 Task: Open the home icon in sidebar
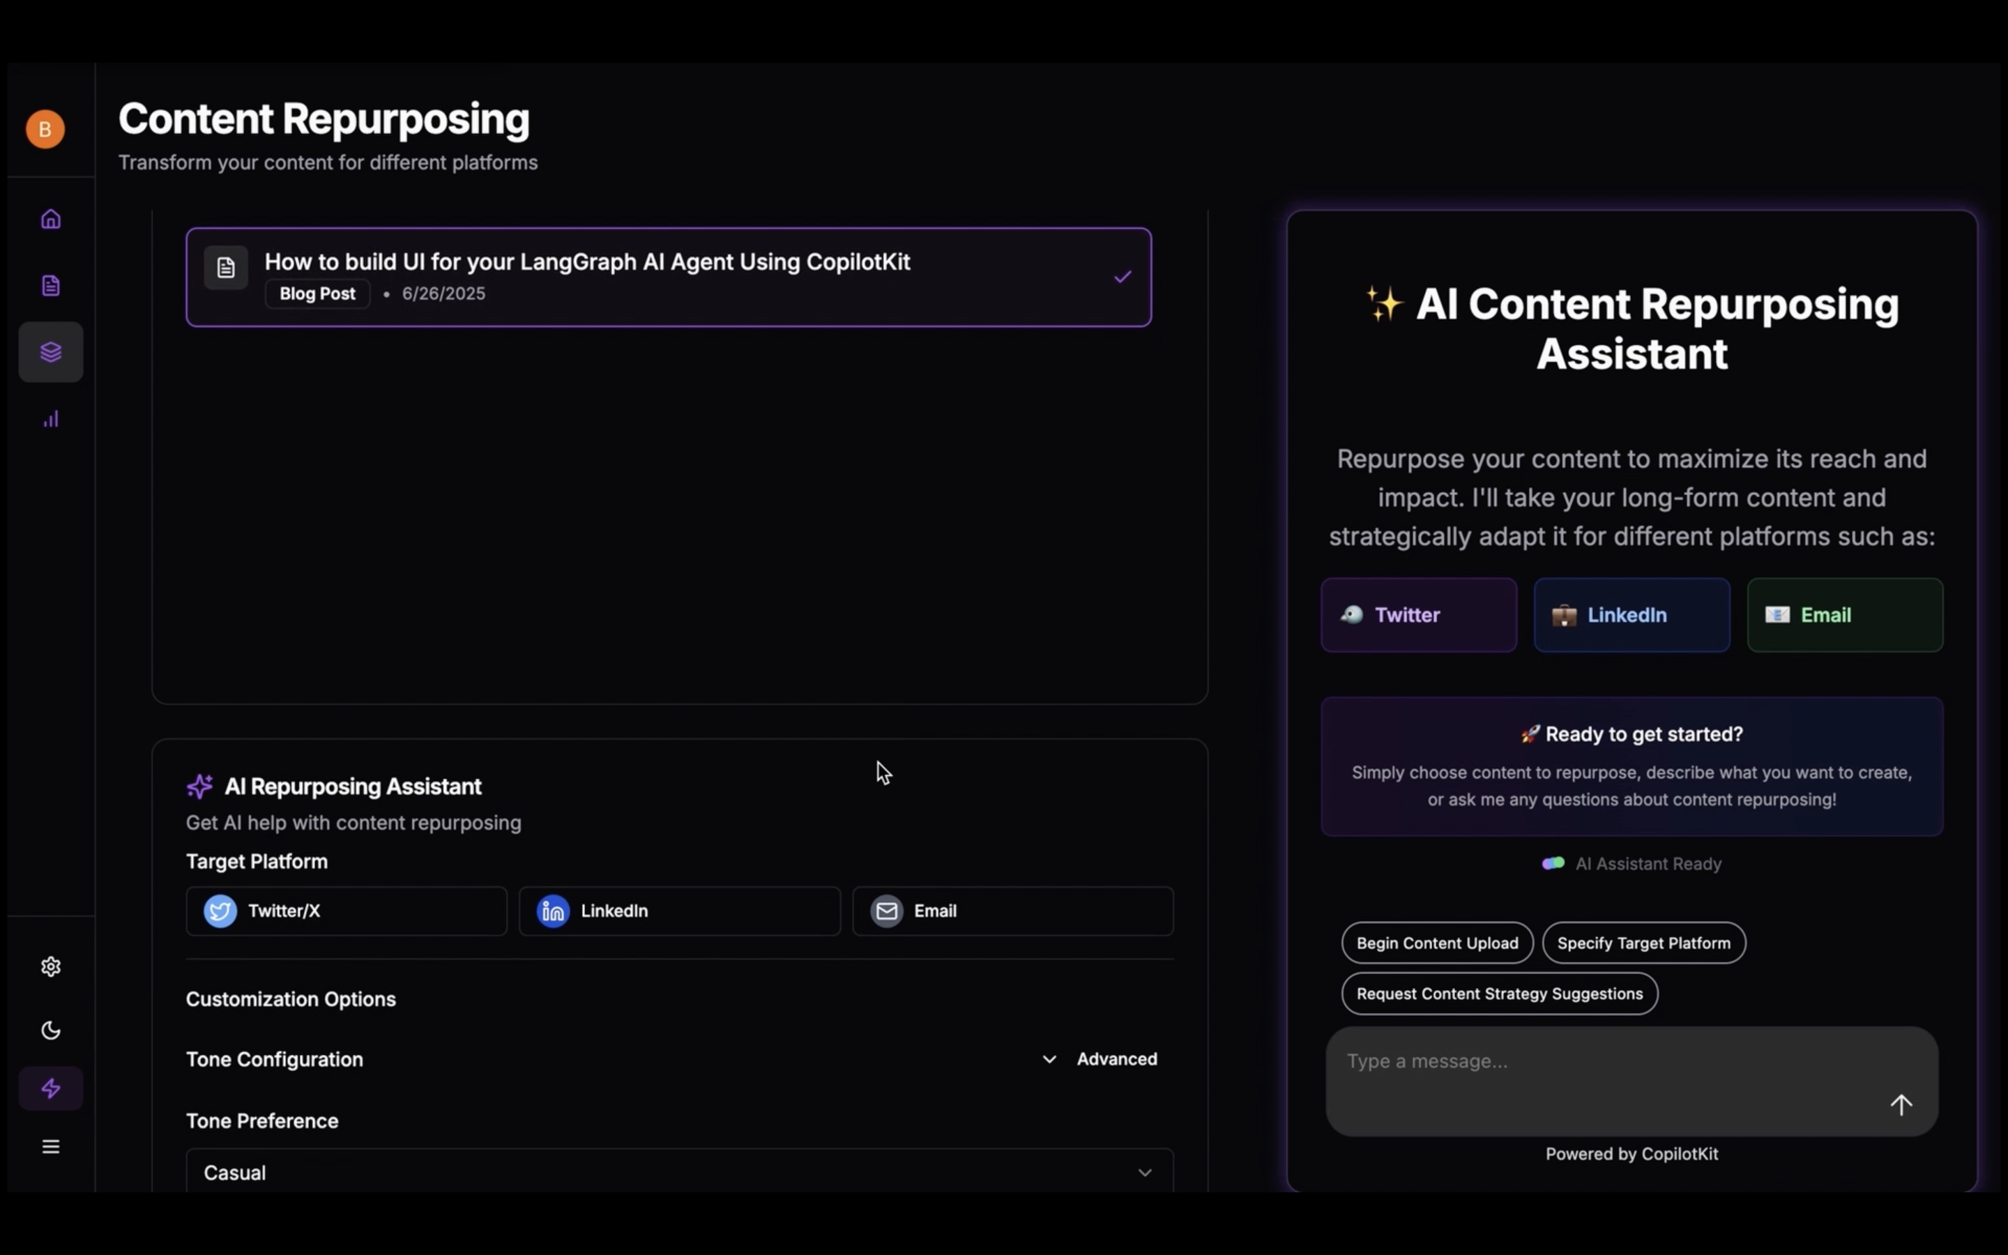click(51, 219)
